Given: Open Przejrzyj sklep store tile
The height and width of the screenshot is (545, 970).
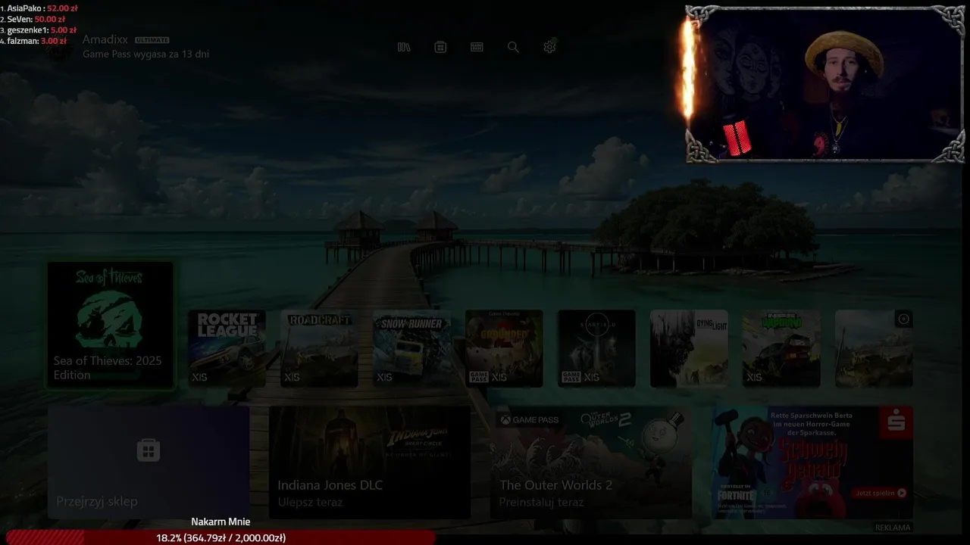Looking at the screenshot, I should click(149, 462).
